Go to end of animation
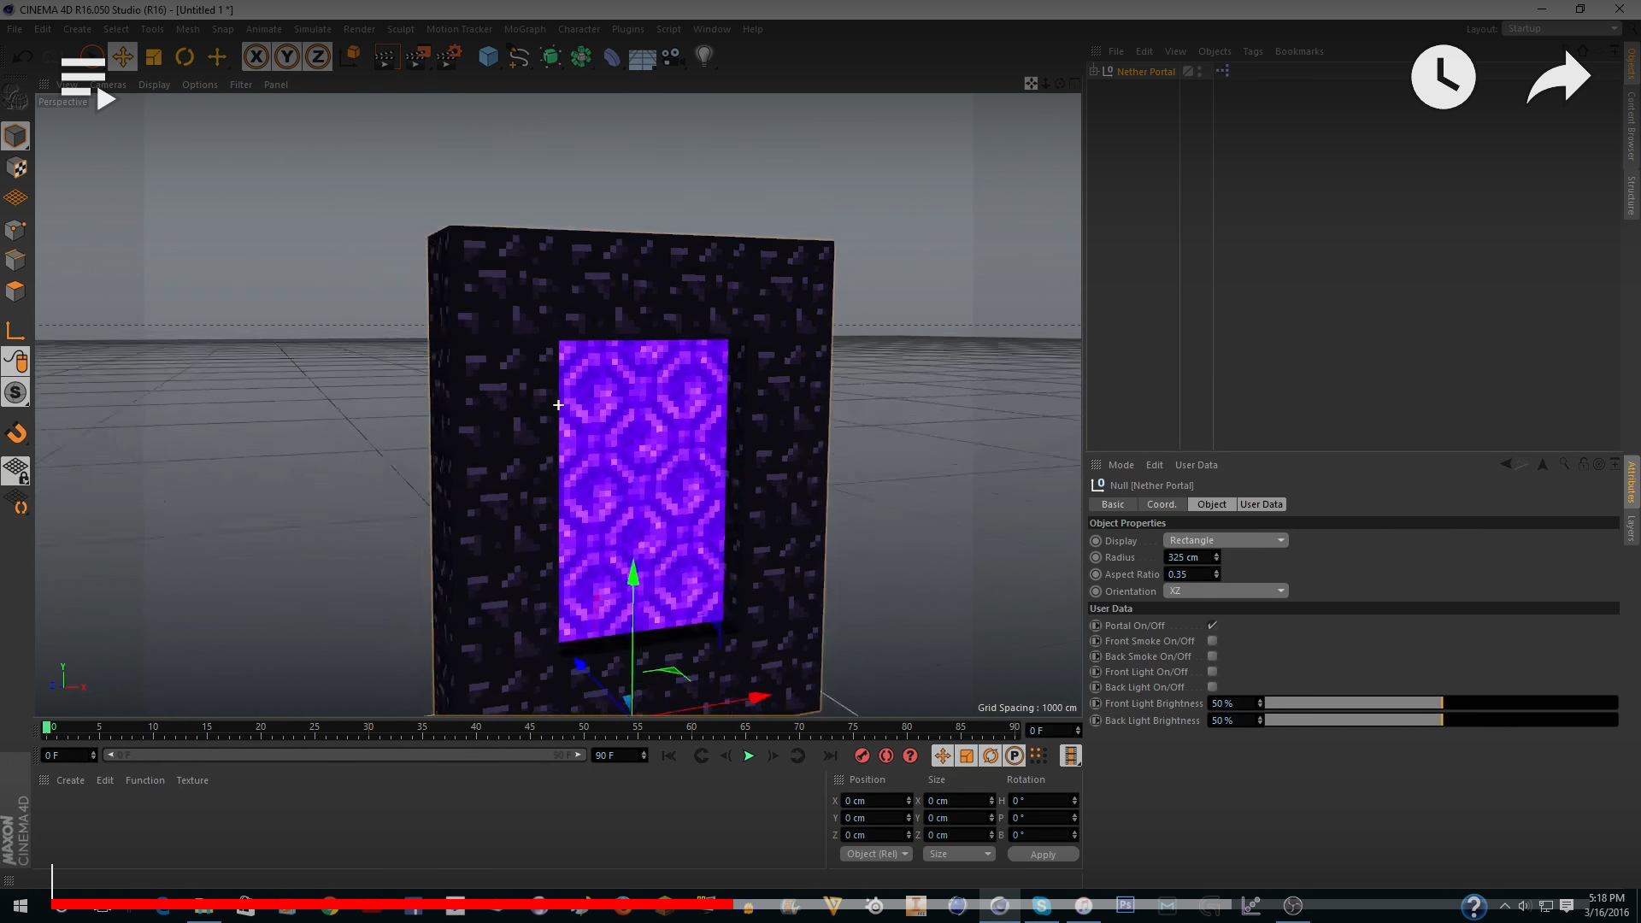 click(830, 755)
